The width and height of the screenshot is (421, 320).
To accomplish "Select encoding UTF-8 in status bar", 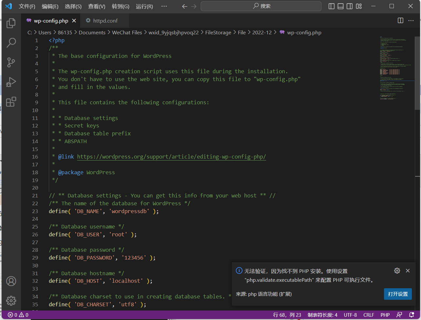I will click(x=350, y=315).
